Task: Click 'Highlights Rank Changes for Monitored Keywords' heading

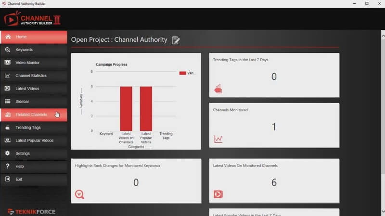Action: (x=117, y=165)
